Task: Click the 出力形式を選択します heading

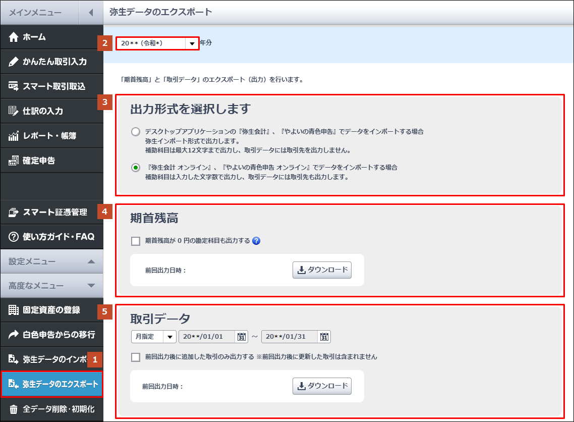Action: point(190,109)
